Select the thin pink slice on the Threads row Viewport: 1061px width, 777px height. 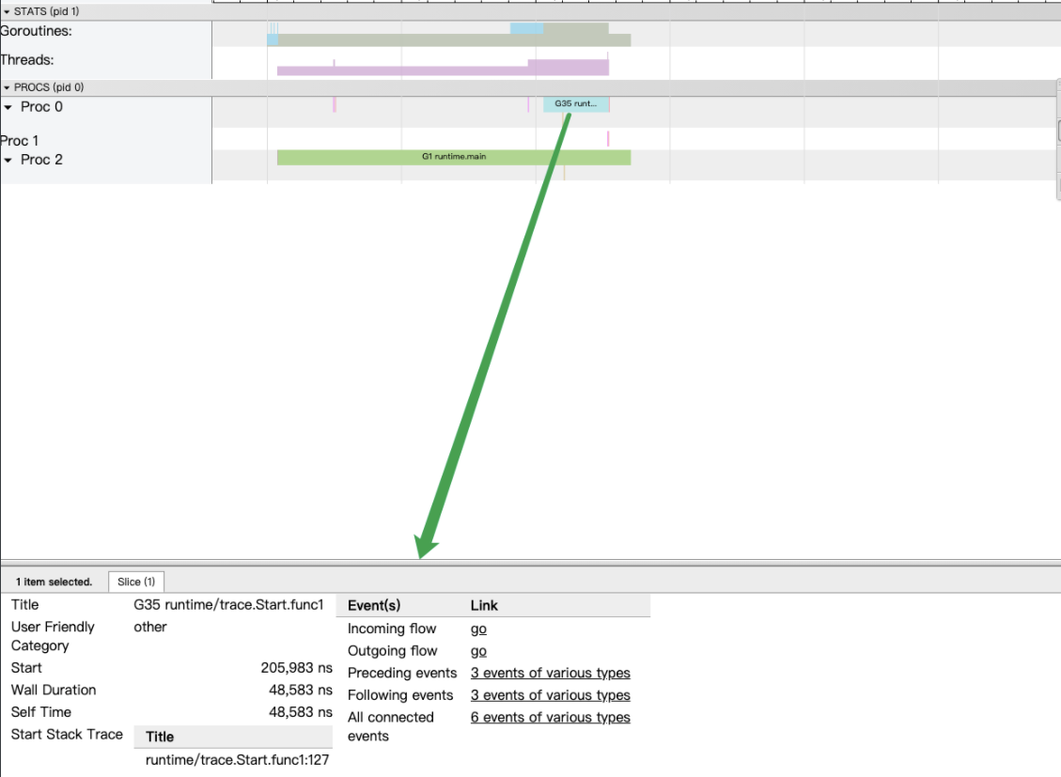(335, 59)
